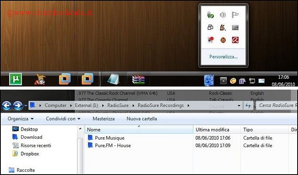Click the Explorer Forward arrow button
298x175 pixels.
pyautogui.click(x=17, y=105)
